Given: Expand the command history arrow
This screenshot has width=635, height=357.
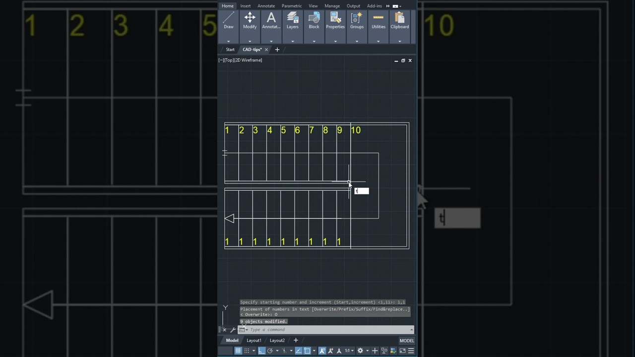Looking at the screenshot, I should pyautogui.click(x=411, y=330).
